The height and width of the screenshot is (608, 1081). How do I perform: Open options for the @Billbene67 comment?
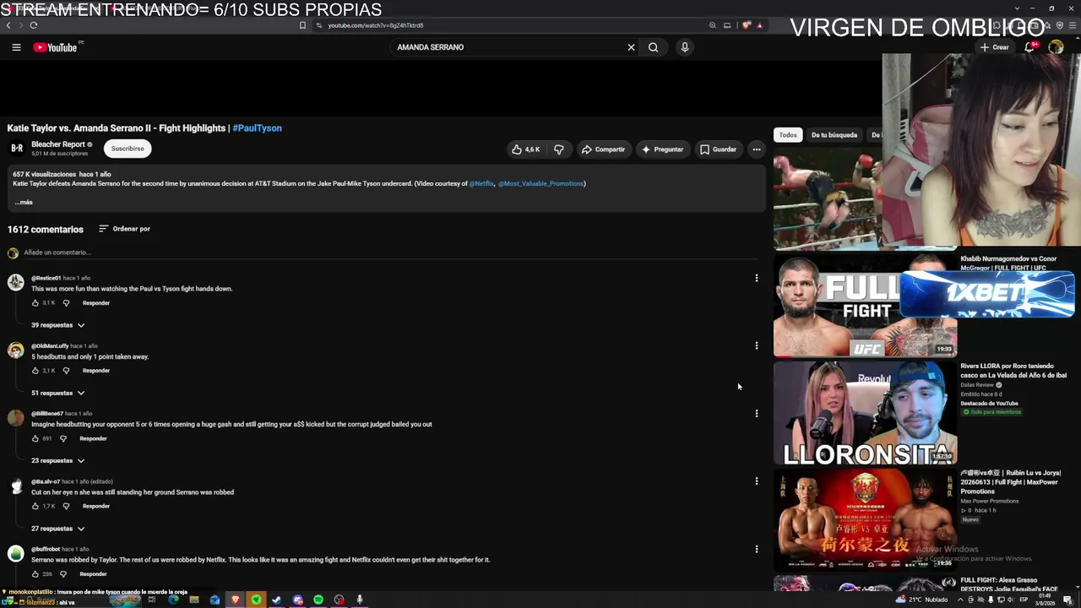coord(757,414)
